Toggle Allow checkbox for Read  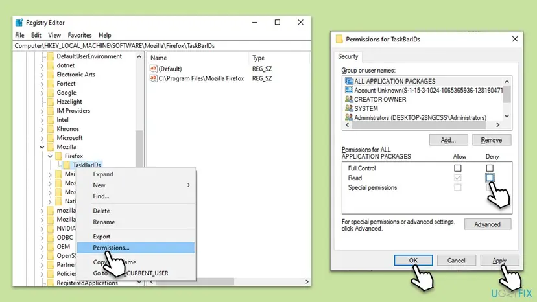pyautogui.click(x=457, y=178)
